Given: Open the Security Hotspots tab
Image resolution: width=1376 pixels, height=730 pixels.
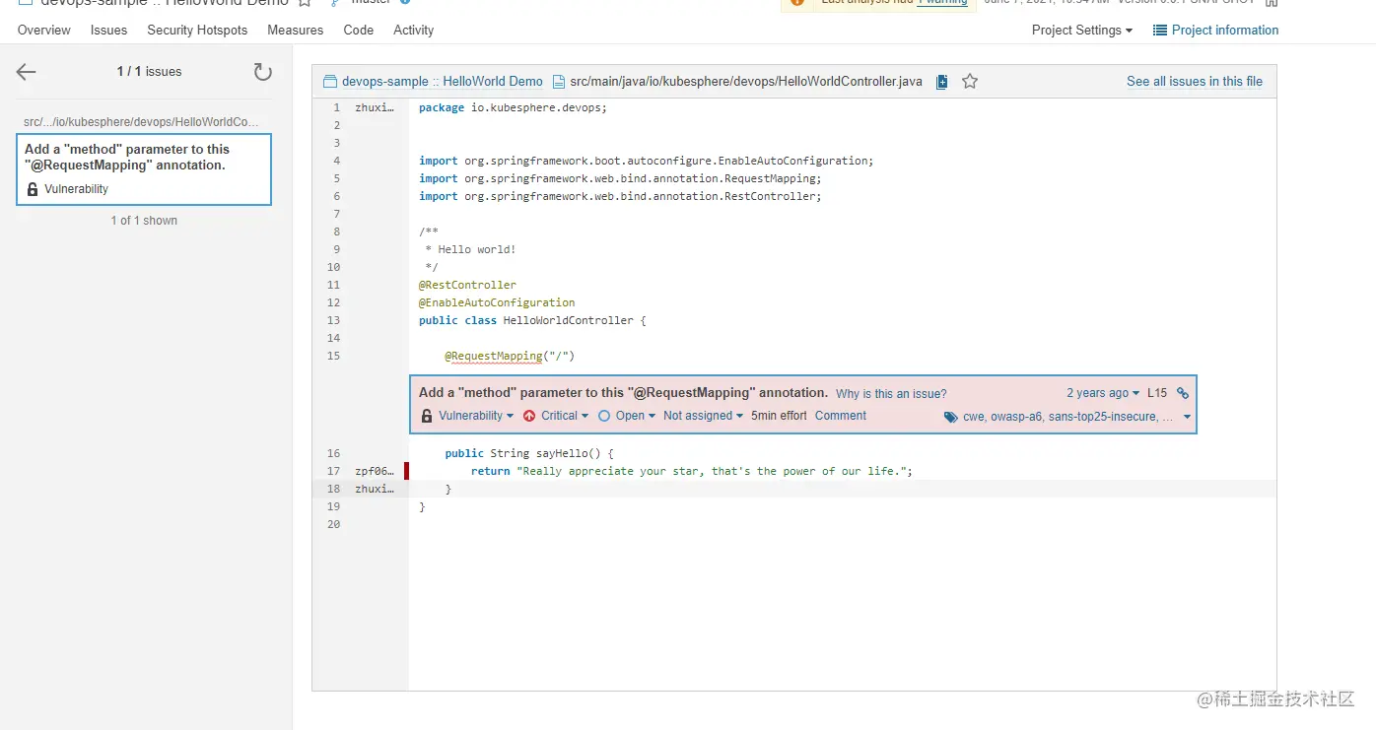Looking at the screenshot, I should click(x=197, y=31).
